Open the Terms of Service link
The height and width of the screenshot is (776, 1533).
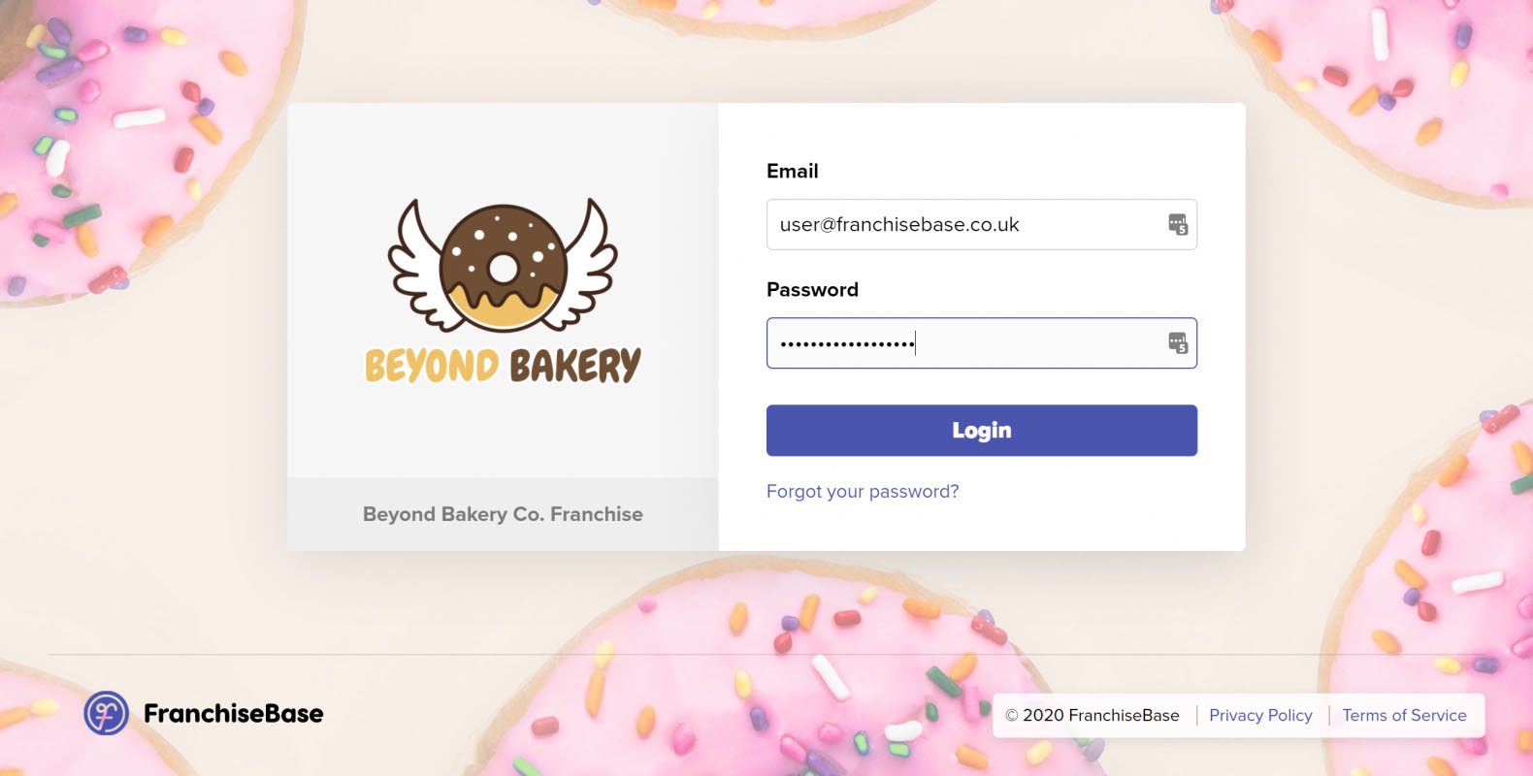[x=1404, y=716]
